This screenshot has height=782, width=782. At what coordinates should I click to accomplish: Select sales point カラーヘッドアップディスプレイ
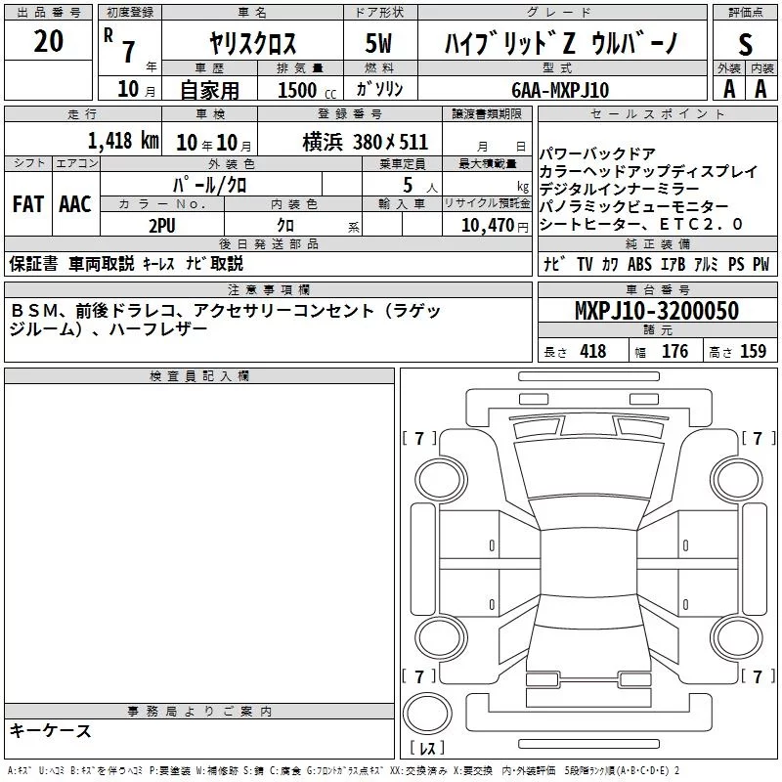648,172
